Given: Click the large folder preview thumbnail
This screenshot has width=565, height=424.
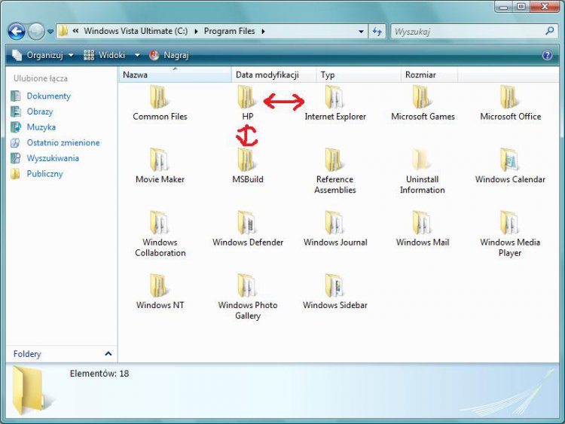Looking at the screenshot, I should point(32,390).
